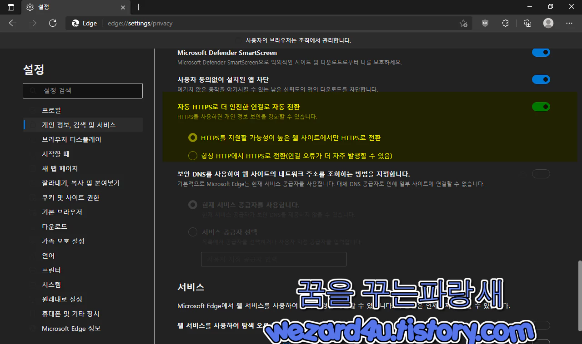Select 서비스 공급자 선택 radio option
The height and width of the screenshot is (344, 582).
(x=193, y=232)
